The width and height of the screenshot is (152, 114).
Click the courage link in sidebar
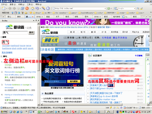coord(6,45)
